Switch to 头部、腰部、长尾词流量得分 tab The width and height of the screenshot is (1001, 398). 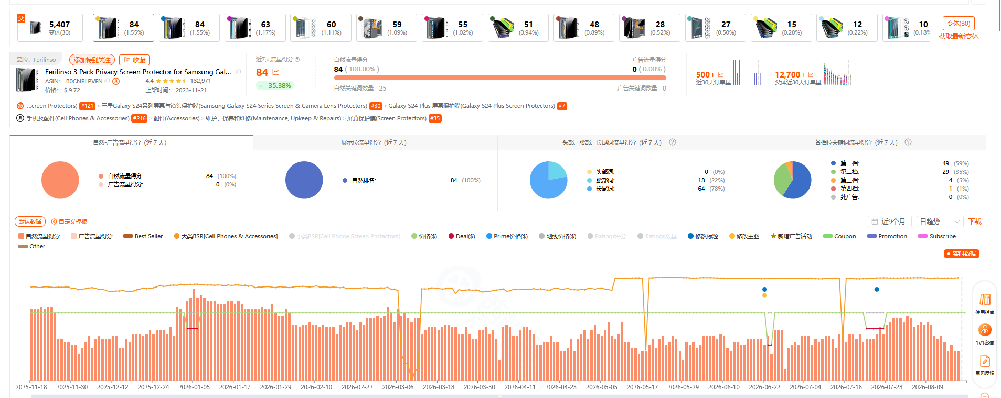click(620, 142)
